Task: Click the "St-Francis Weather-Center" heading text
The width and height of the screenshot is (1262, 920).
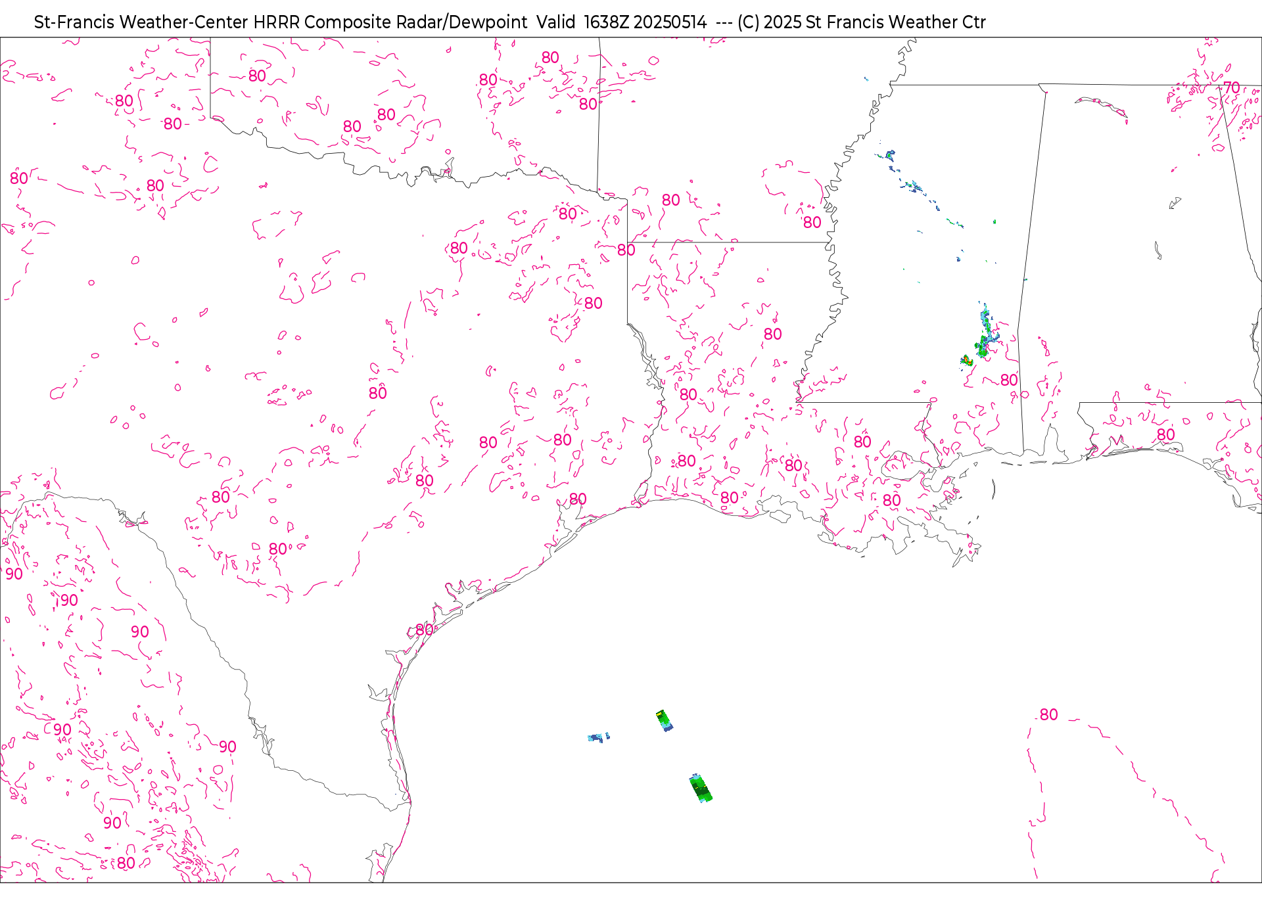Action: click(141, 22)
